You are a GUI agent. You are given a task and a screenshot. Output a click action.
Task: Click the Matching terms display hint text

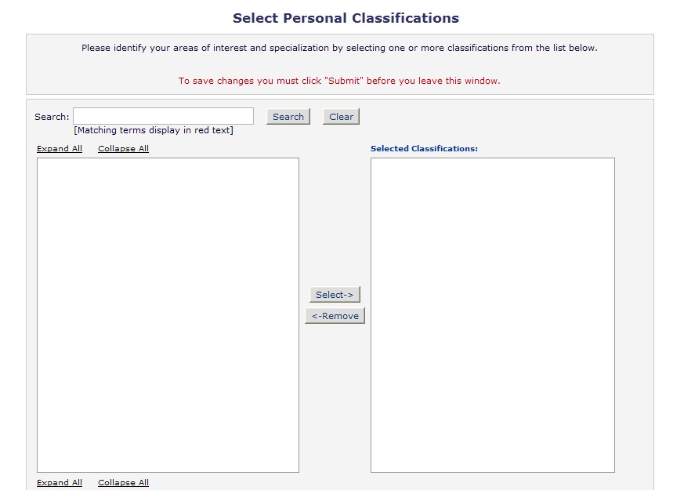click(154, 130)
